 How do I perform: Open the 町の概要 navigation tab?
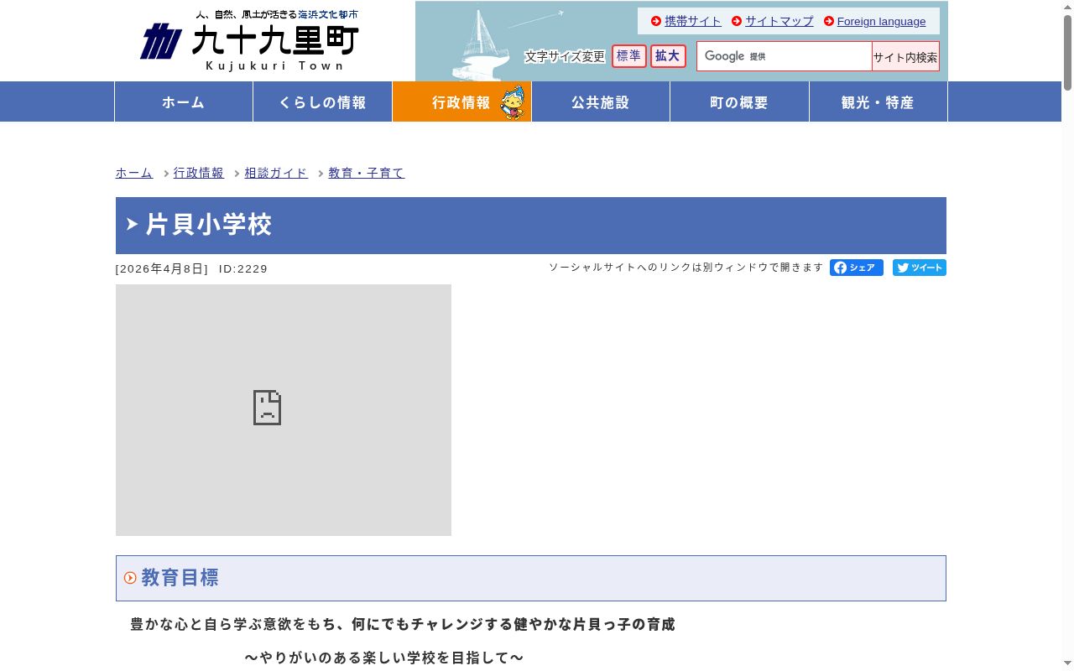[739, 101]
